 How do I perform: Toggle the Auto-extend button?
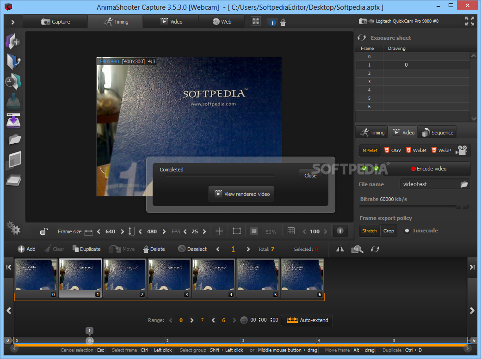(x=307, y=320)
